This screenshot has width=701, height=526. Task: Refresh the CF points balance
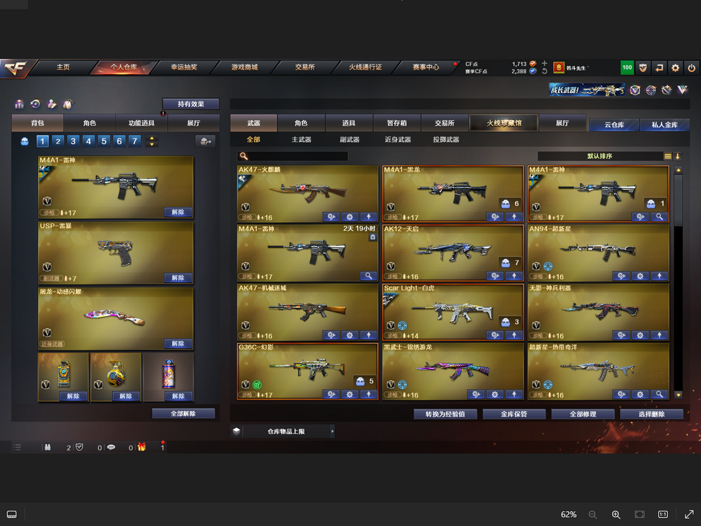tap(544, 71)
